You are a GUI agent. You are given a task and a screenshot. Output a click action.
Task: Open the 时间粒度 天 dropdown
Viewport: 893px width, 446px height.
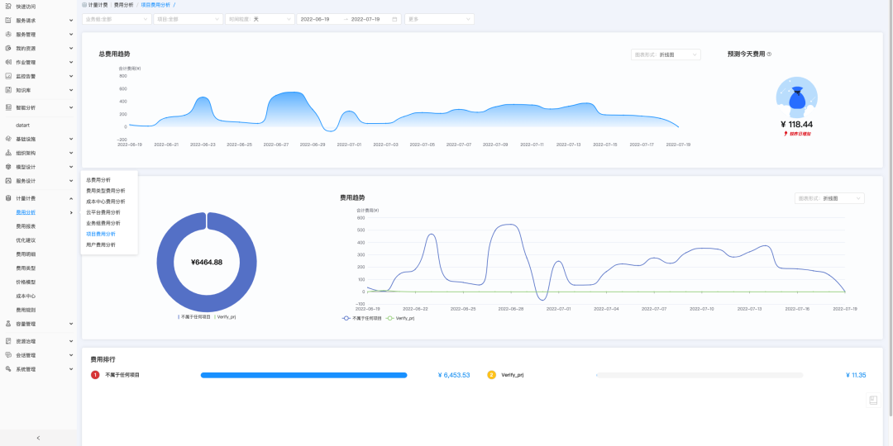[260, 19]
